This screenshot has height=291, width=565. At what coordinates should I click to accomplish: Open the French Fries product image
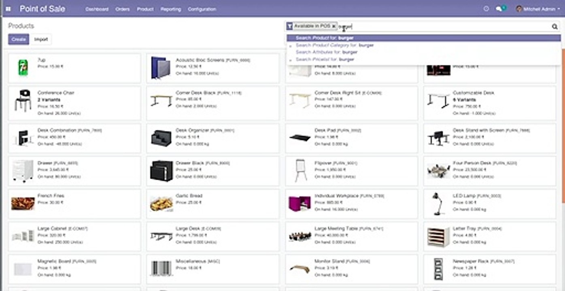click(23, 203)
